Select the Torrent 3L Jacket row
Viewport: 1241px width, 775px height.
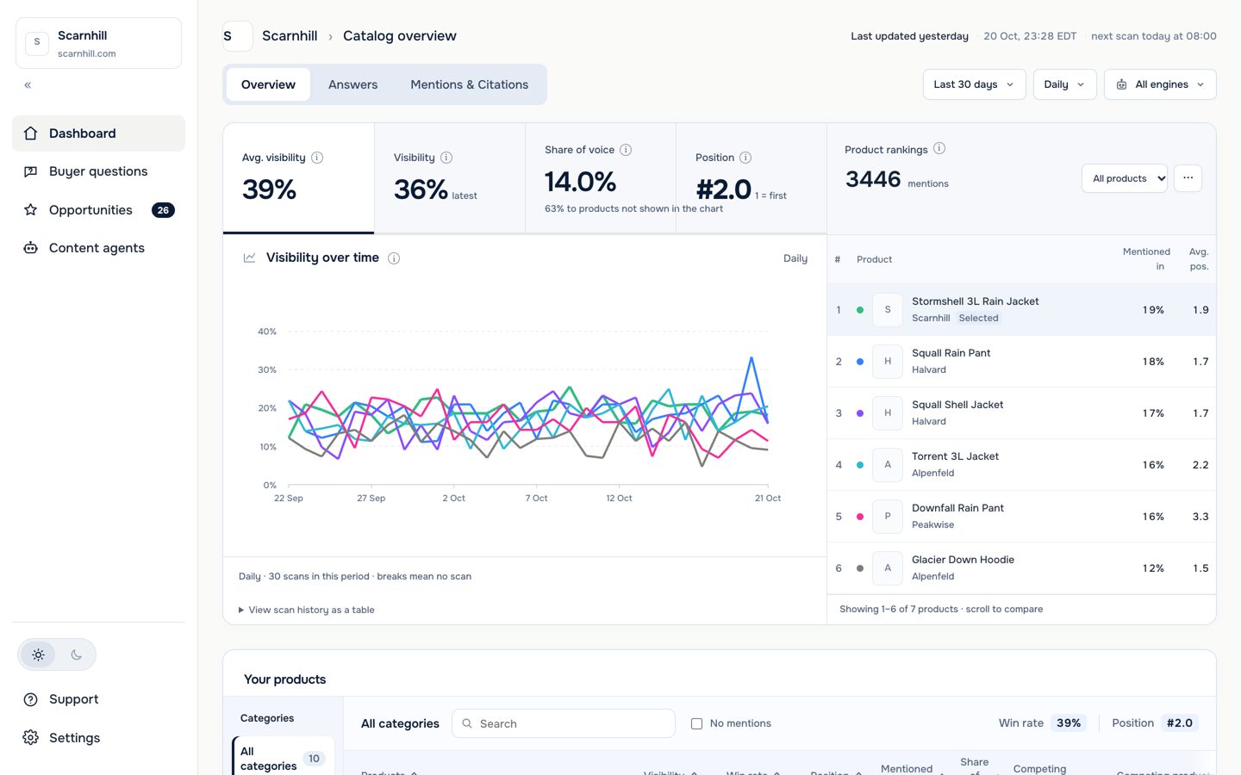[x=1021, y=465]
